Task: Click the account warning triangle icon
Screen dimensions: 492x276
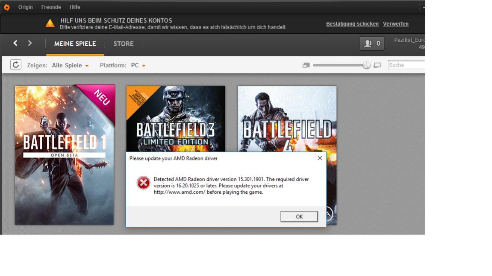Action: pos(50,23)
